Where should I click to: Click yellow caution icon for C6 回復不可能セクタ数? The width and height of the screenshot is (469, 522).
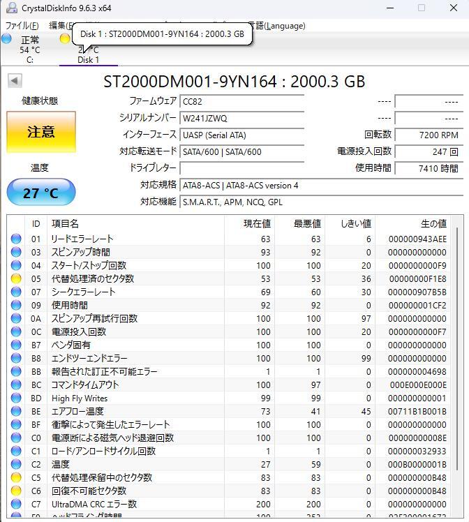[16, 491]
